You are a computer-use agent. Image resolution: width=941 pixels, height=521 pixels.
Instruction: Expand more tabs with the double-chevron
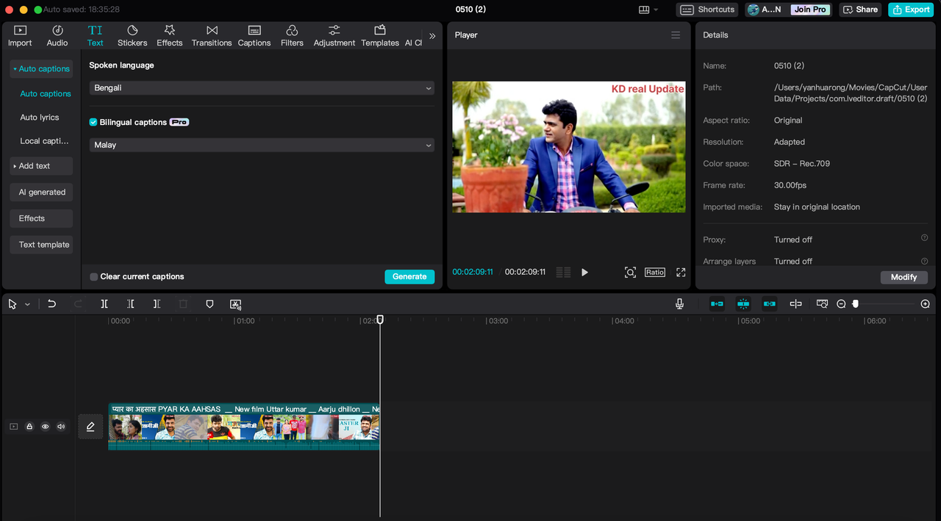(432, 36)
